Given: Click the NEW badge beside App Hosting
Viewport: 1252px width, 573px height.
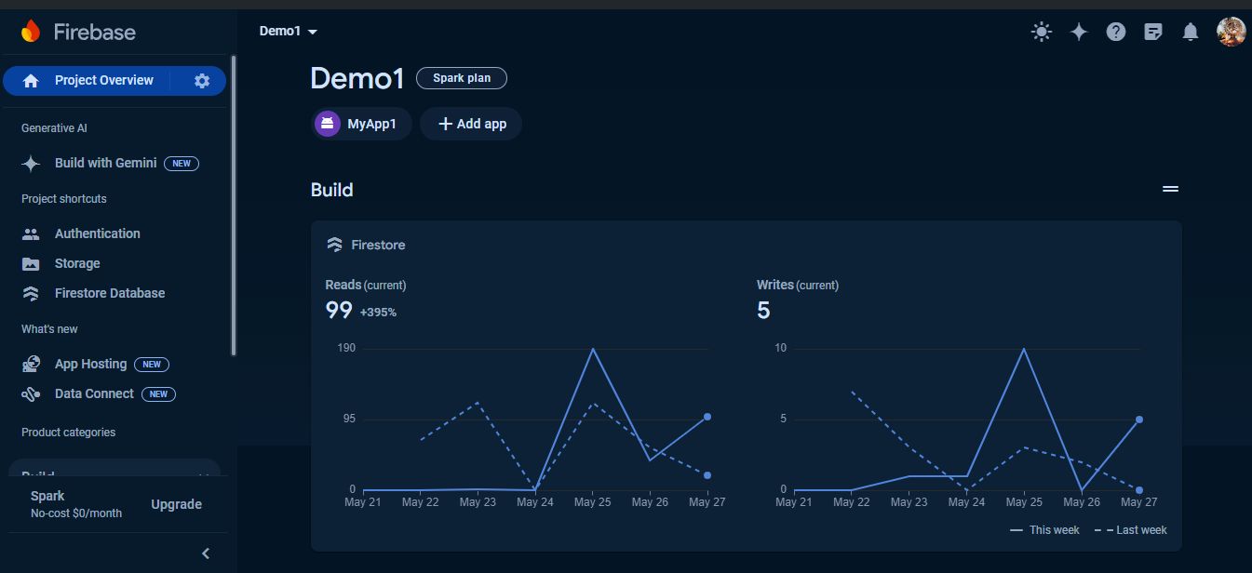Looking at the screenshot, I should [152, 365].
